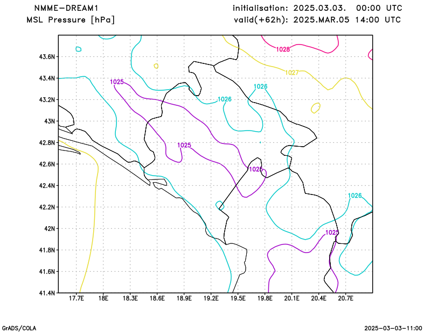Select the 2025-03-03-11:00 footer timestamp
431x332 pixels.
click(393, 328)
